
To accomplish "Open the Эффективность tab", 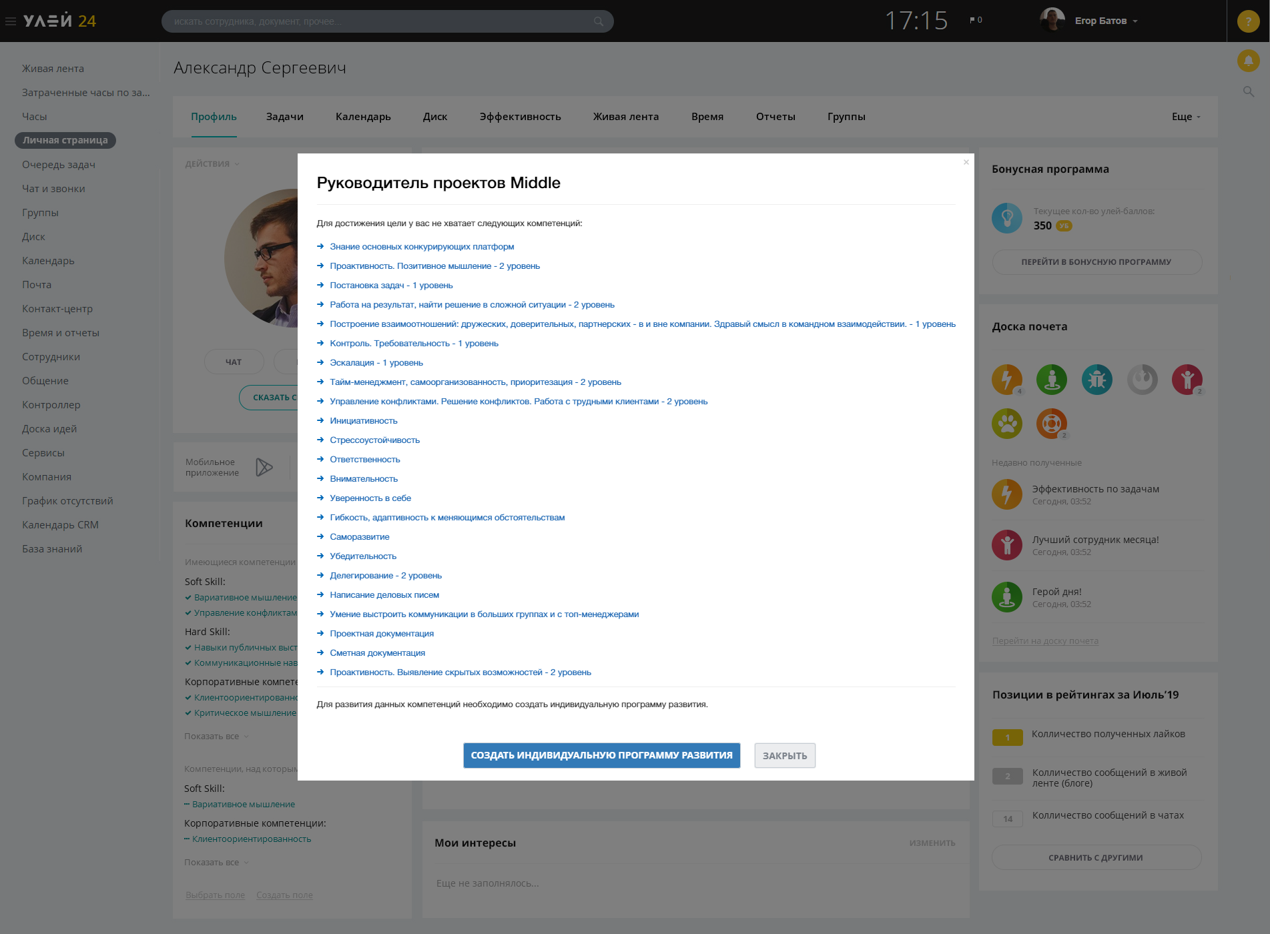I will coord(520,117).
